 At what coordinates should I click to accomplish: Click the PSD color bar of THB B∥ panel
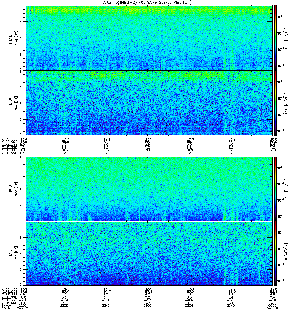pos(275,103)
